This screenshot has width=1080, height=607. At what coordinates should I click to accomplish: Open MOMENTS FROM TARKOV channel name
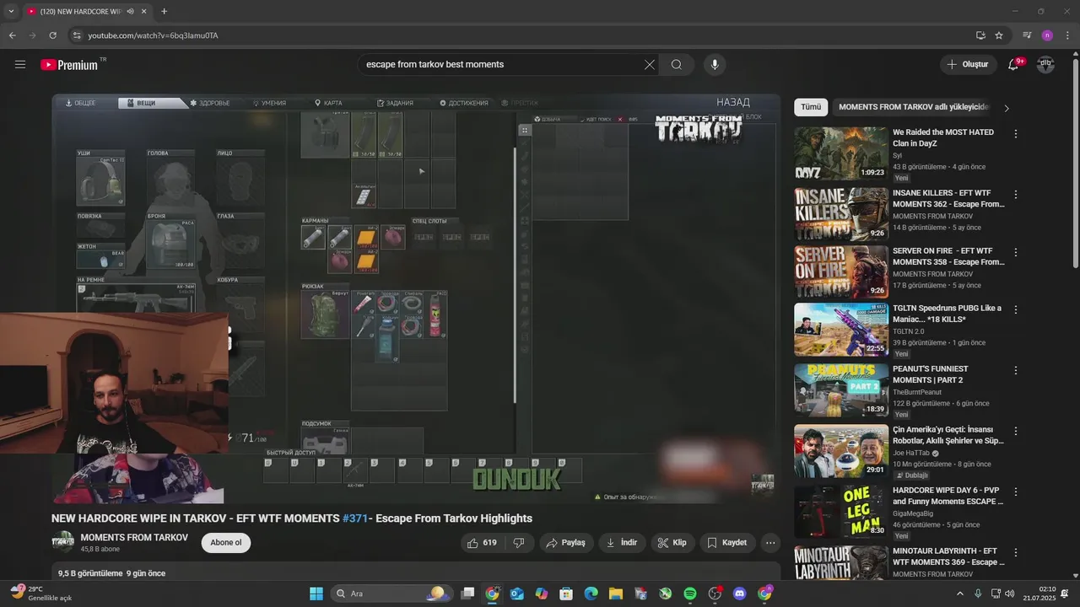tap(134, 538)
